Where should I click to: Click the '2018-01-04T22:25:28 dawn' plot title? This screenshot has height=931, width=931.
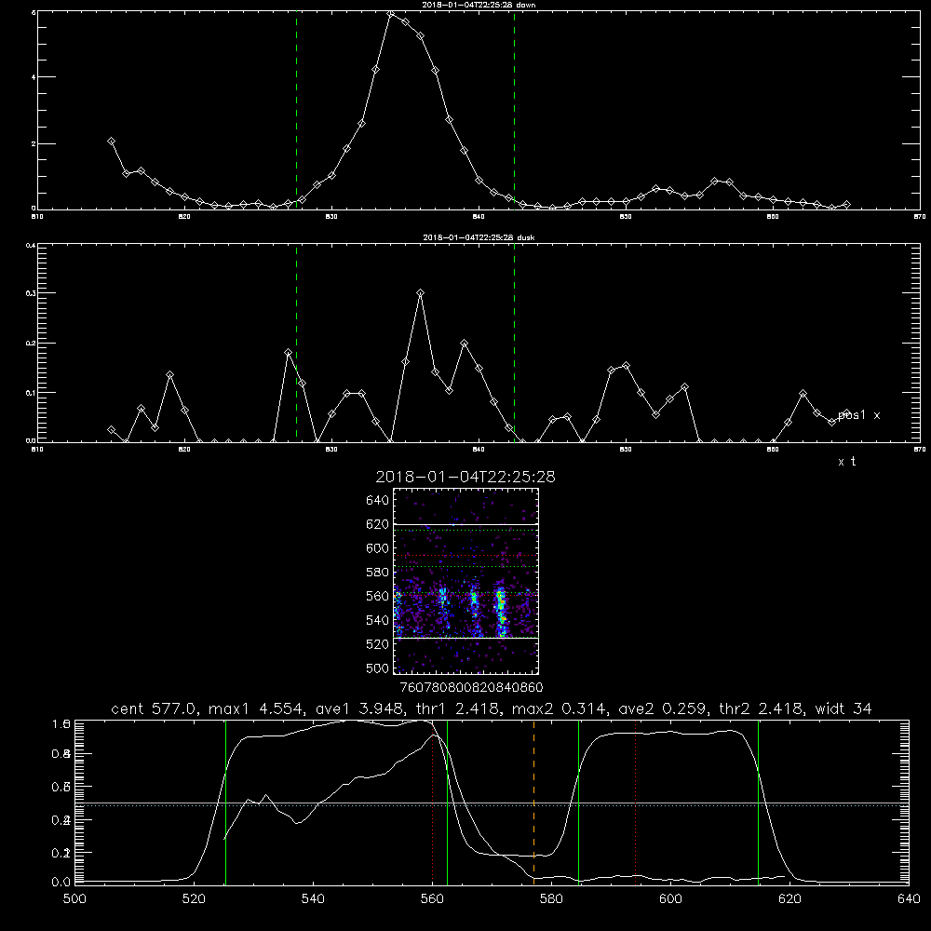pos(479,5)
